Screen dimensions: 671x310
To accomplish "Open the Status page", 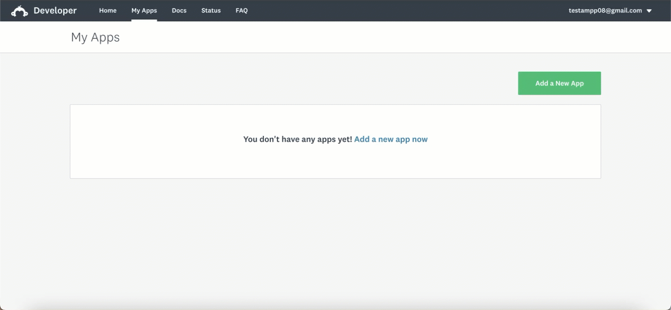I will pyautogui.click(x=211, y=10).
